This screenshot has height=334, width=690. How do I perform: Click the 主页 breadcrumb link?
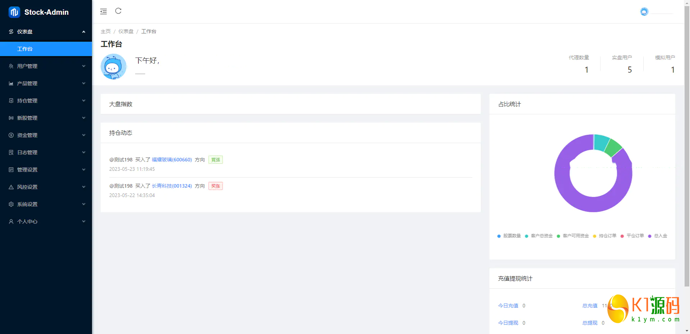point(106,31)
